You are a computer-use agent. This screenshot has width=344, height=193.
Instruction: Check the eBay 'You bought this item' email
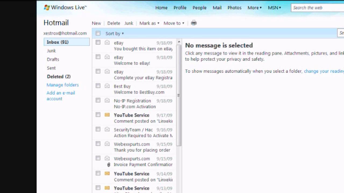(98, 42)
